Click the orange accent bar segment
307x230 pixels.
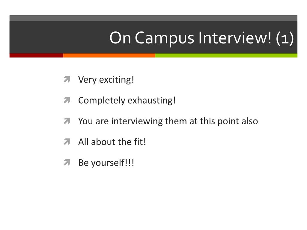click(109, 55)
